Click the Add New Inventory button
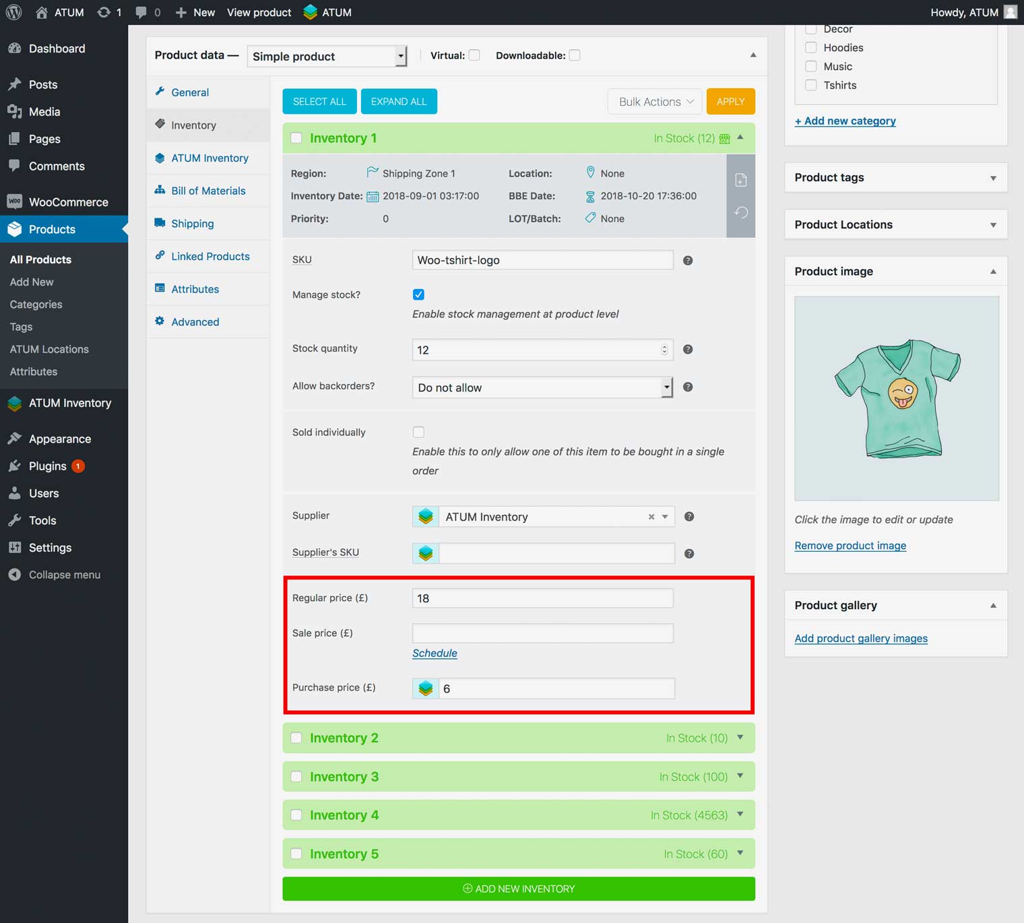This screenshot has width=1024, height=923. tap(518, 889)
